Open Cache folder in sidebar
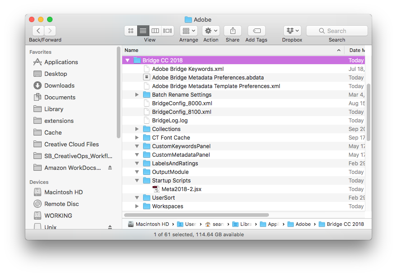This screenshot has width=397, height=276. (53, 133)
